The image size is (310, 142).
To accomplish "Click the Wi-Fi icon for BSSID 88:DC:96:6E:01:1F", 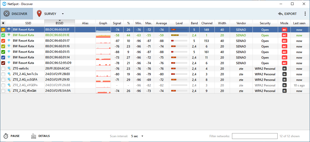I will tap(9, 30).
